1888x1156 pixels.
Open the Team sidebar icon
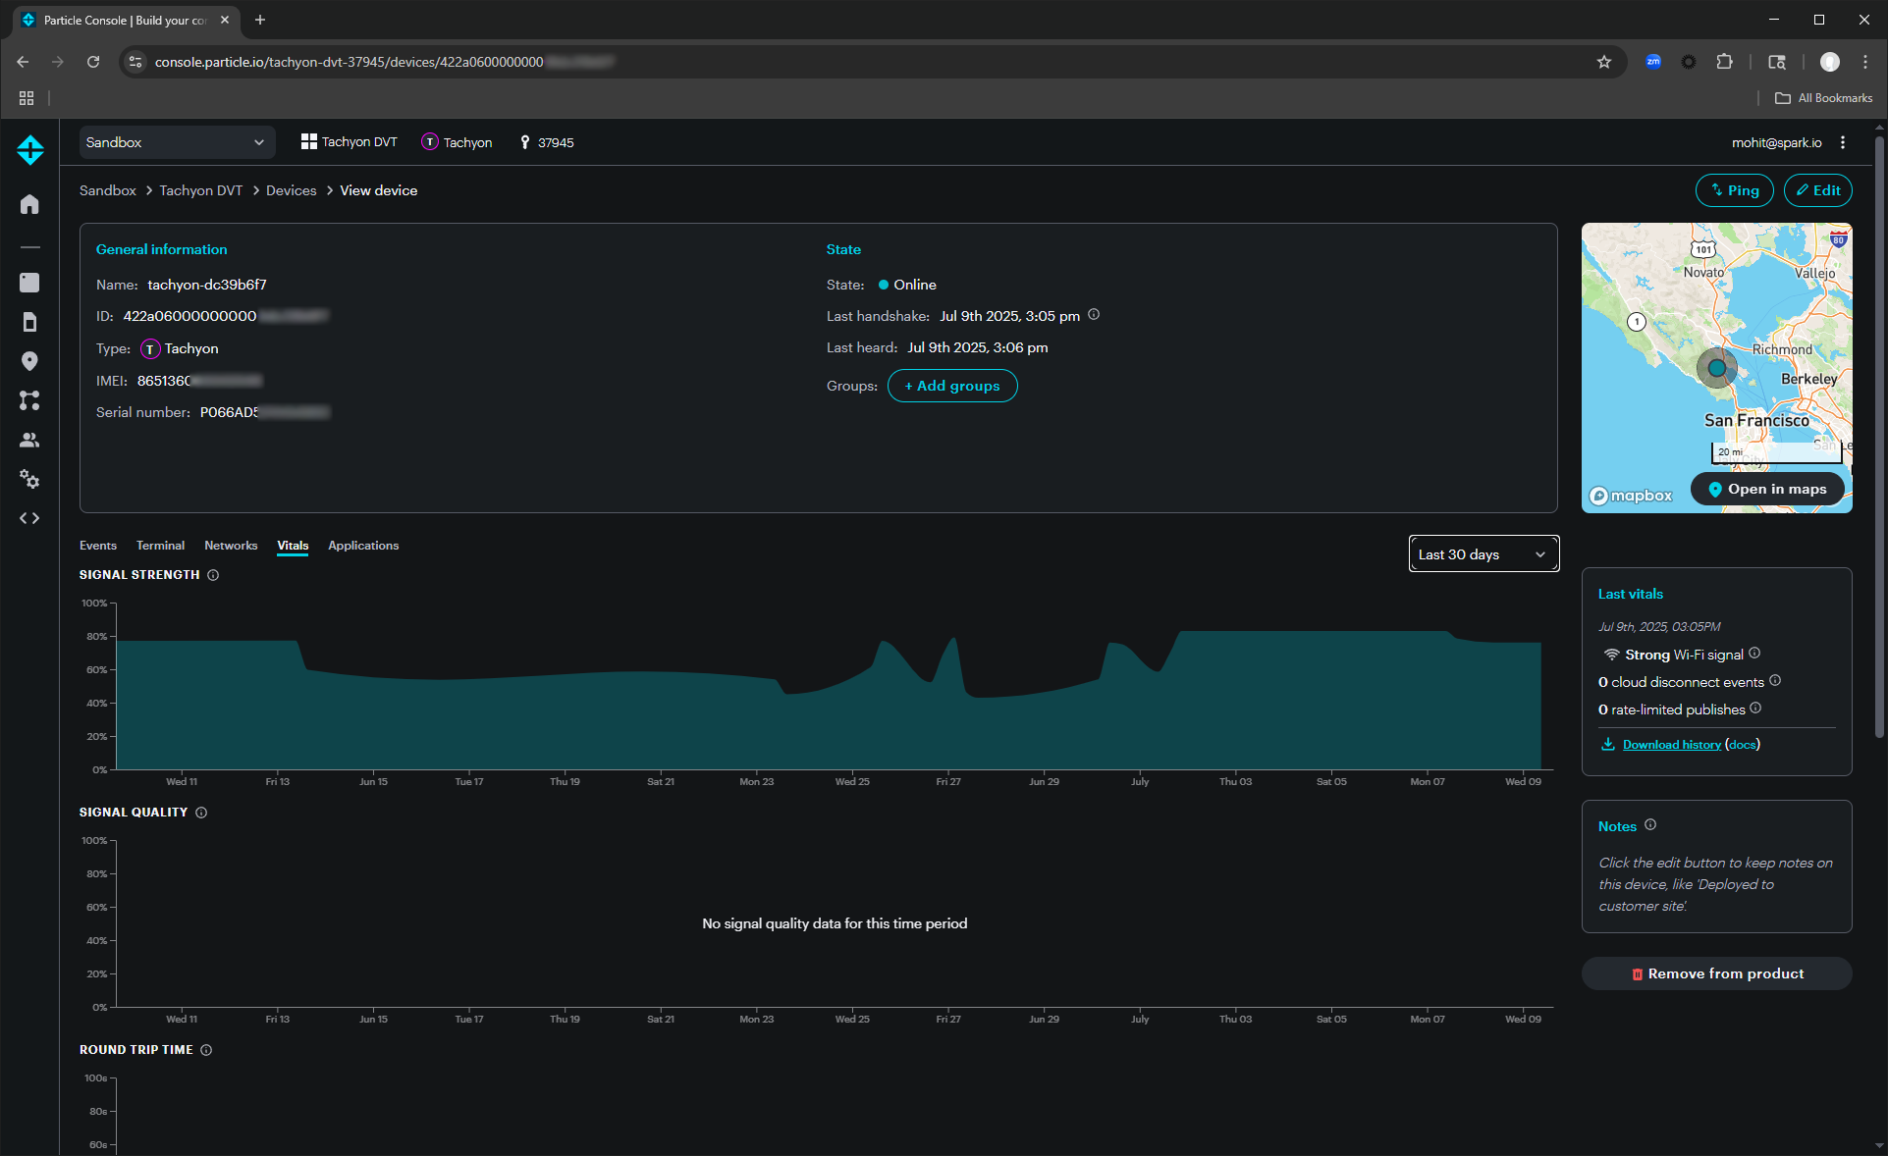pyautogui.click(x=29, y=440)
